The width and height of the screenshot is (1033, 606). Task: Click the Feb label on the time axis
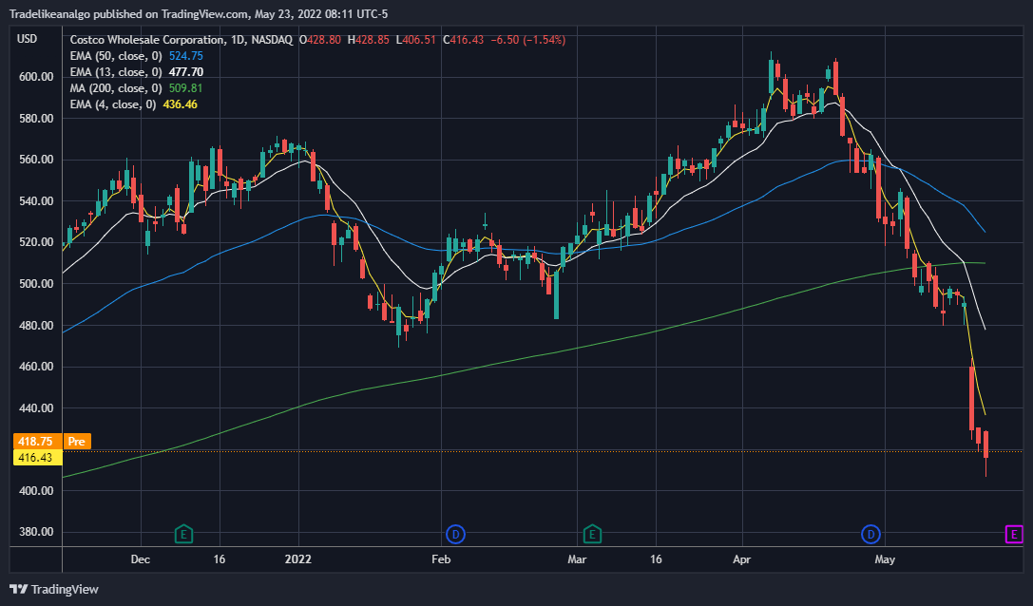pyautogui.click(x=441, y=559)
